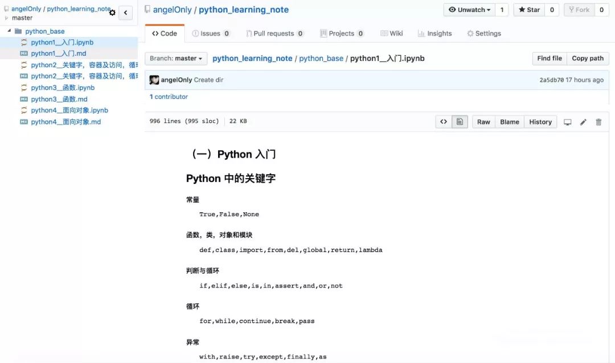Screen dimensions: 615x363
Task: Click the angelOnly avatar in commit bar
Action: click(x=154, y=80)
